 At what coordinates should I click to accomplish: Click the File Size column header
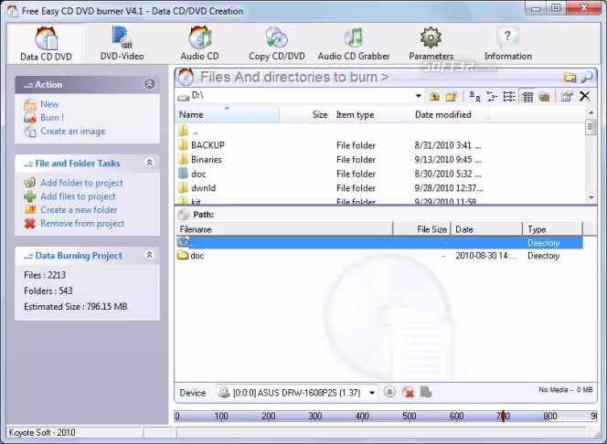(422, 229)
